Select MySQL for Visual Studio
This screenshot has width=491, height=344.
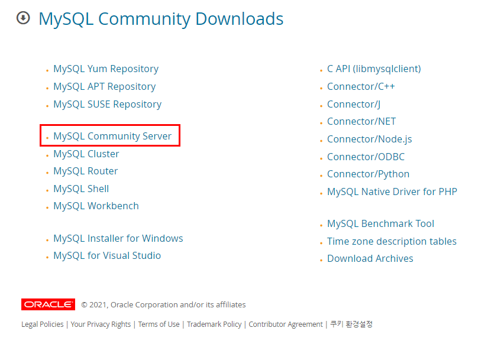(107, 256)
